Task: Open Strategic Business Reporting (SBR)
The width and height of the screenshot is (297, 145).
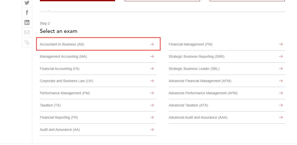Action: (x=196, y=56)
